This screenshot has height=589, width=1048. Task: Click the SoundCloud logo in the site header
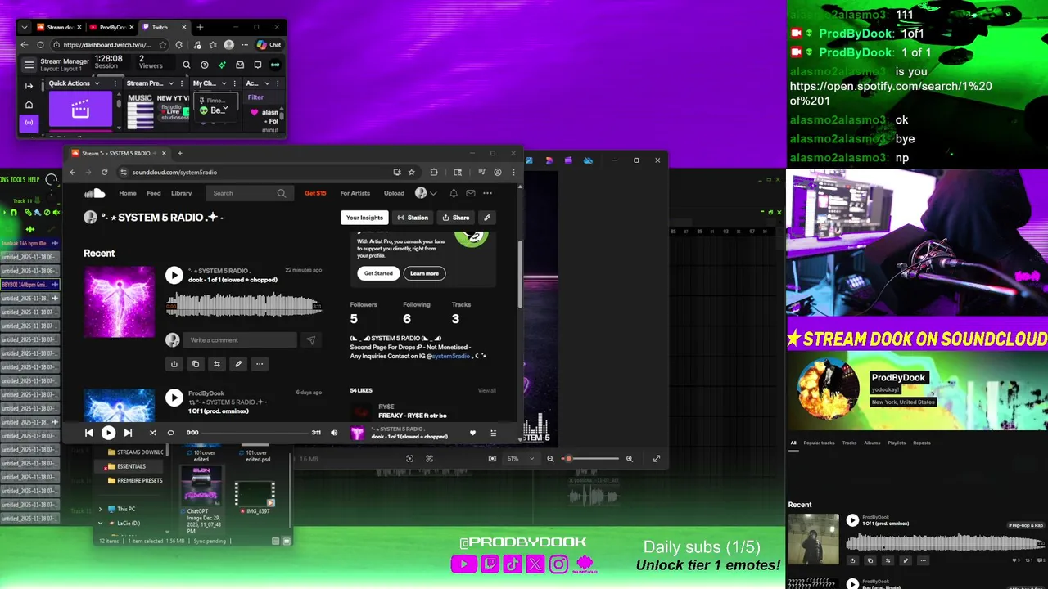(x=94, y=193)
